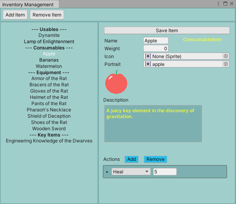This screenshot has height=204, width=236.
Task: Add a new action to the item
Action: pos(132,159)
